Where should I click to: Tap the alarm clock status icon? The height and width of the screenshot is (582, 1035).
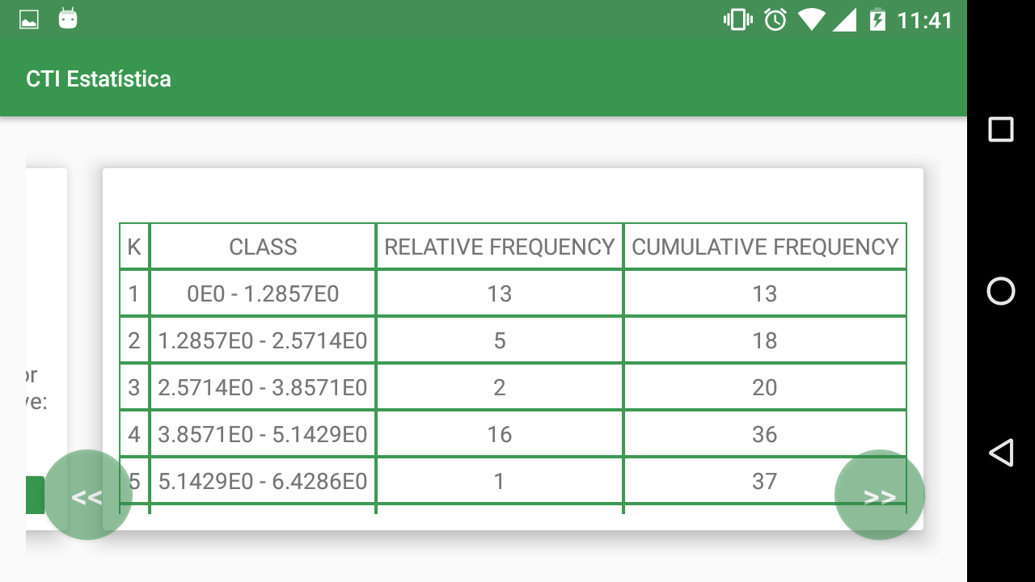point(775,20)
